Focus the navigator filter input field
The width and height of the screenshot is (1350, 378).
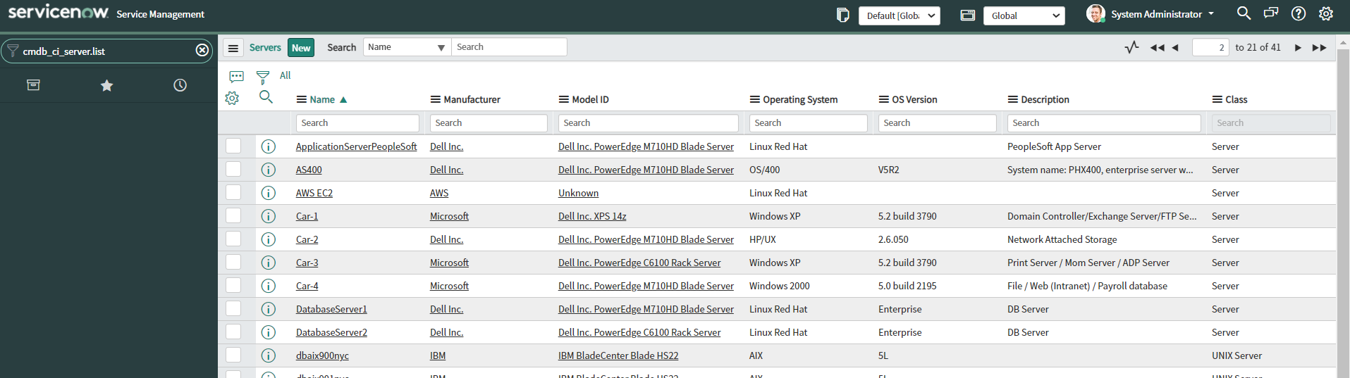106,51
